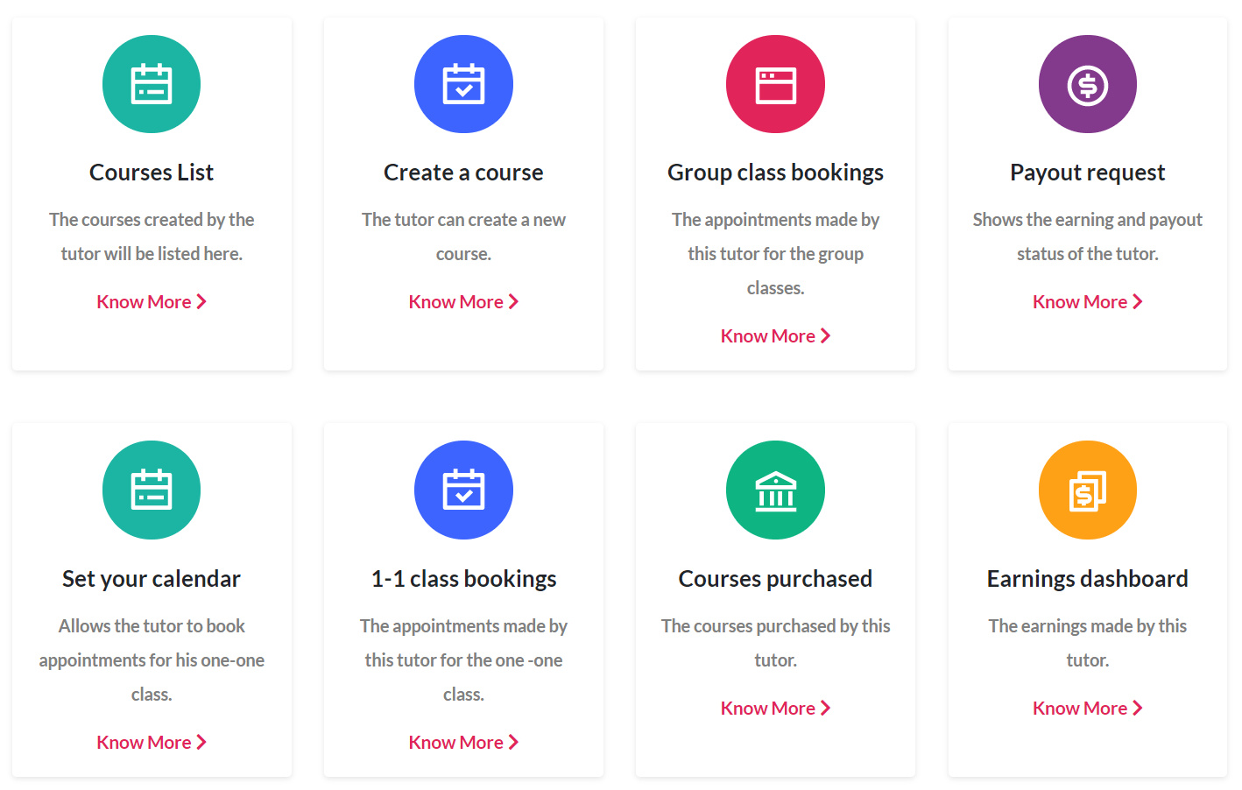Click the description under Payout request

coord(1088,236)
